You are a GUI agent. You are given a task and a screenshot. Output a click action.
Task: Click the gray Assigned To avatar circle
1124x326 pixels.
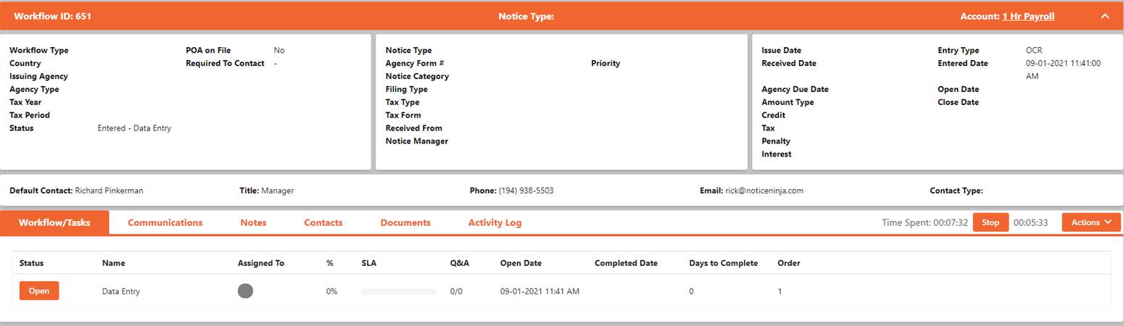[245, 291]
